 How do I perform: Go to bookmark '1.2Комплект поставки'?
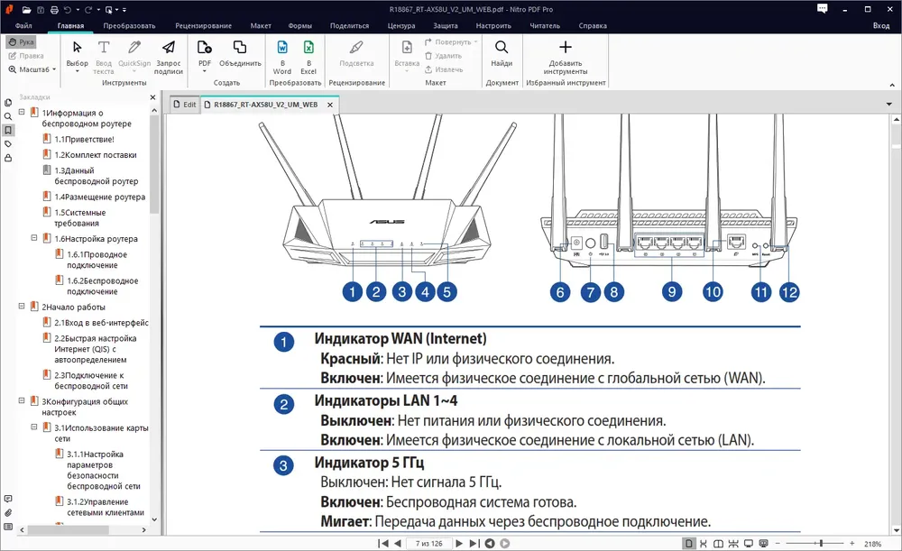pos(96,155)
